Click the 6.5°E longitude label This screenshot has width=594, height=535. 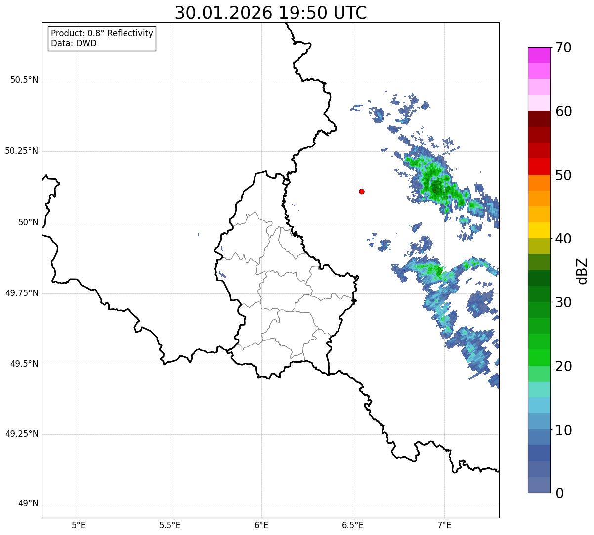(x=353, y=525)
